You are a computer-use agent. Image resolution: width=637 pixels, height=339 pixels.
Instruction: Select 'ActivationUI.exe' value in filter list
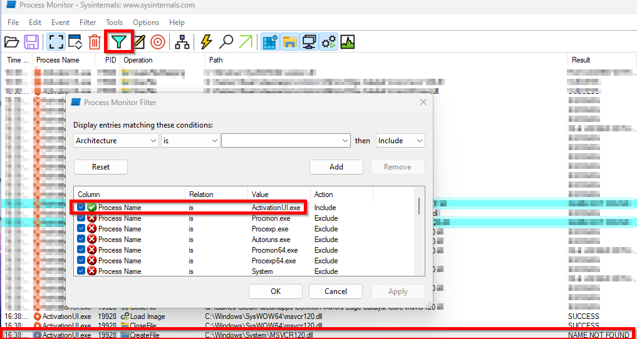coord(276,208)
